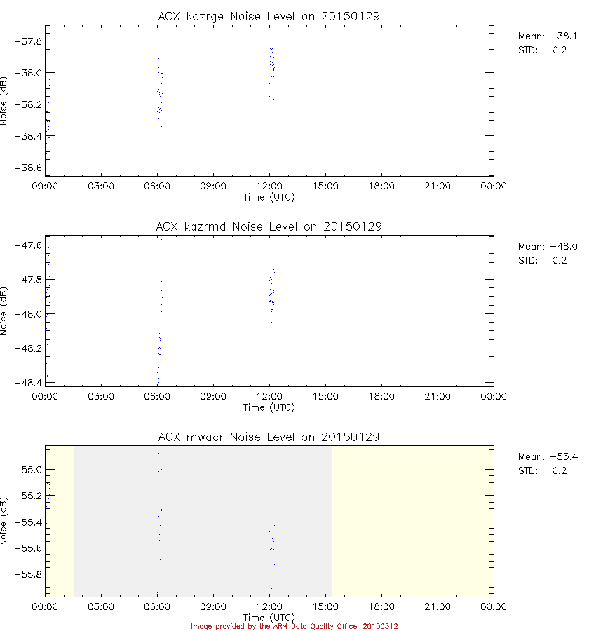This screenshot has width=589, height=631.
Task: Click the 06:00 data cluster in kazrmd plot
Action: point(159,315)
